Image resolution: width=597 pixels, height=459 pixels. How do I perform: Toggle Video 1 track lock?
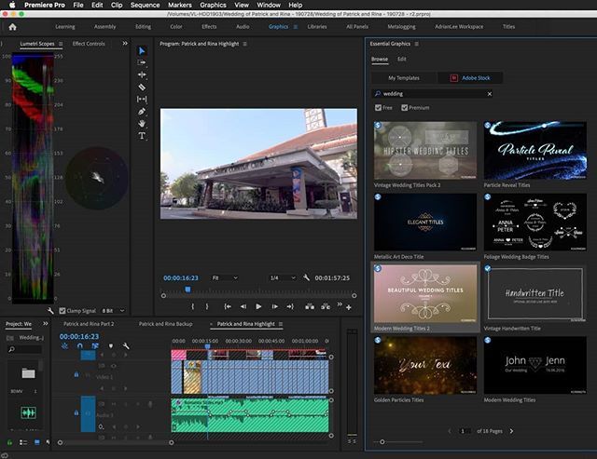(x=76, y=374)
